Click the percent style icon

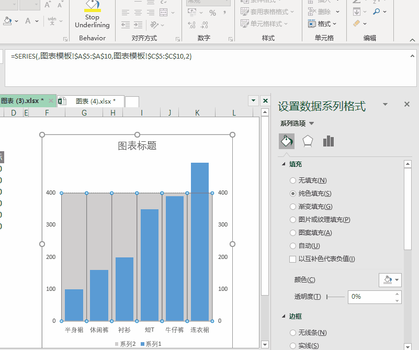[x=212, y=13]
